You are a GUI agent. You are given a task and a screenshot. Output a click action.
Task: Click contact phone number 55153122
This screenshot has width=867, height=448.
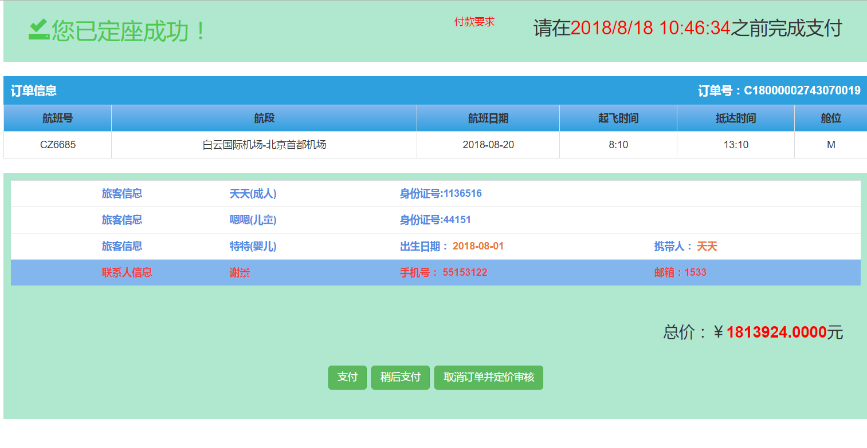(465, 272)
